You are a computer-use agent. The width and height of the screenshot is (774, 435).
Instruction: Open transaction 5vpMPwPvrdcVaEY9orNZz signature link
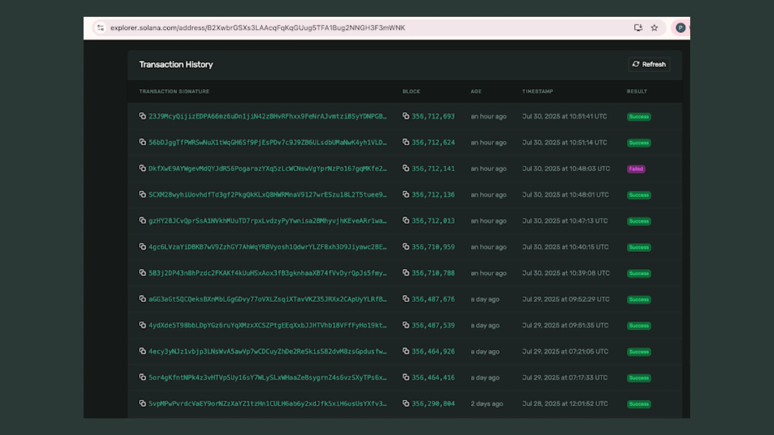click(268, 404)
